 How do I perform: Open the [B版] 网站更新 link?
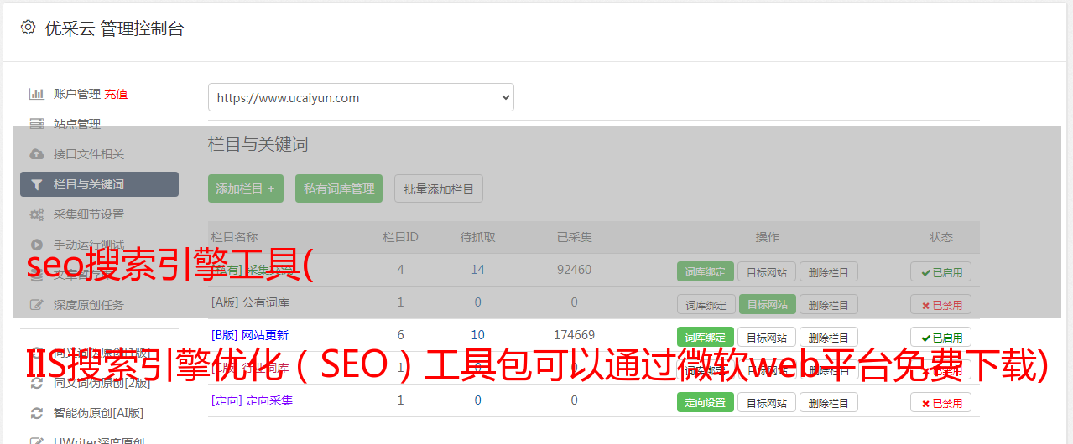249,335
